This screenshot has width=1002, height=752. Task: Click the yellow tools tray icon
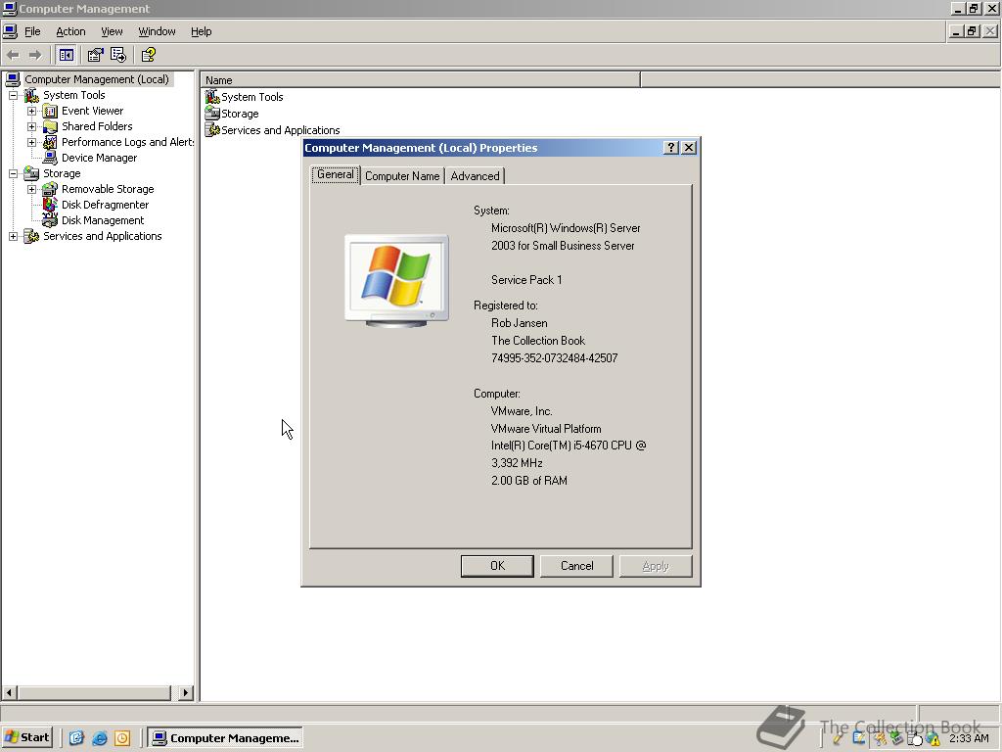coord(880,739)
